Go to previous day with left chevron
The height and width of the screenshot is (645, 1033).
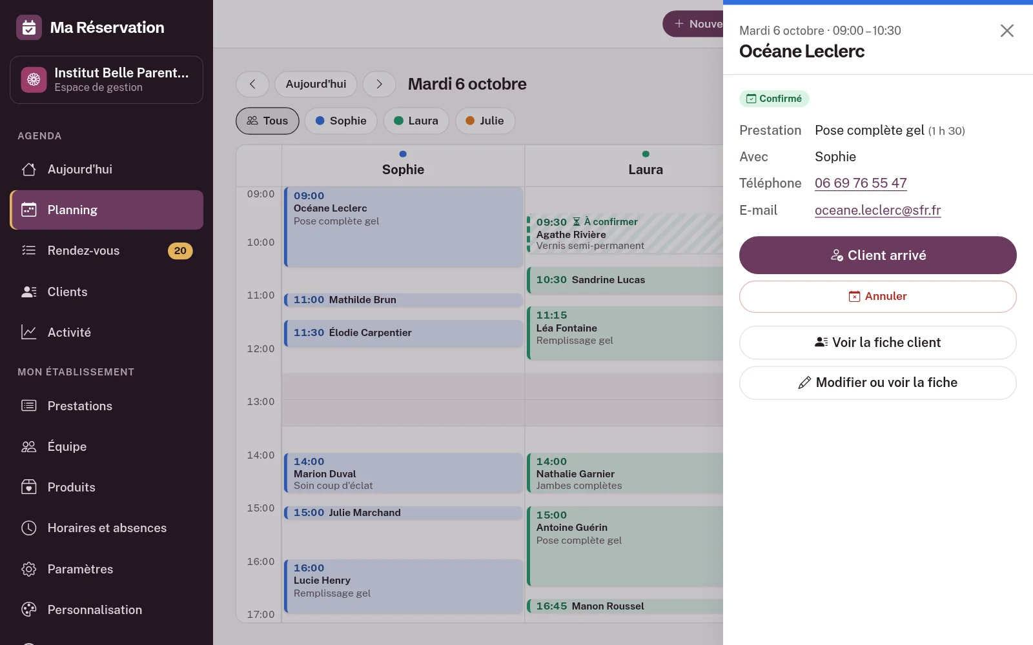coord(252,84)
